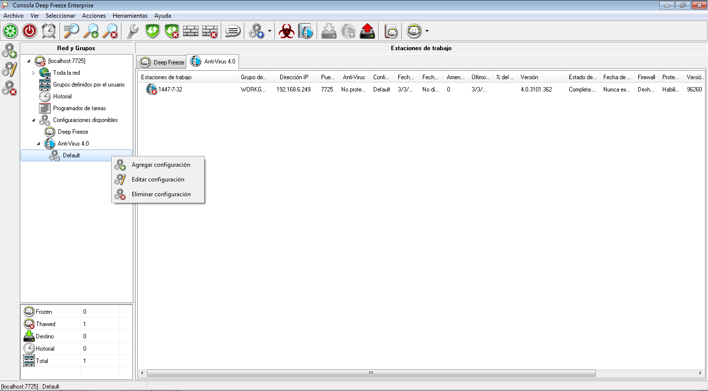Click the red Shutdown power toolbar icon
Screen dimensions: 708x391
(29, 31)
